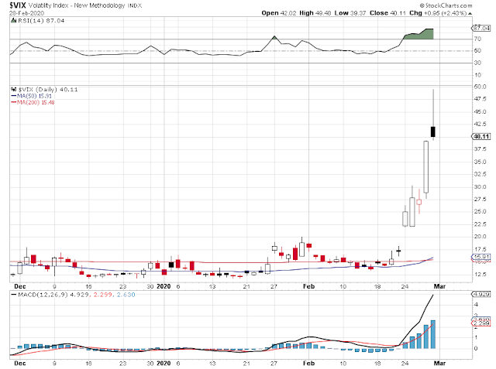Click 'Feb' label under the MACD panel

(x=308, y=363)
